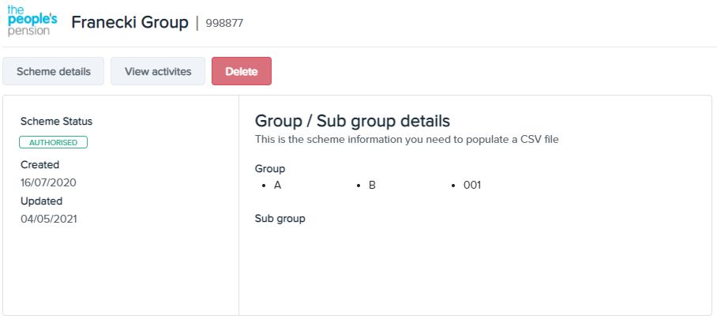Viewport: 717px width, 319px height.
Task: Open the View activites tab
Action: (158, 71)
